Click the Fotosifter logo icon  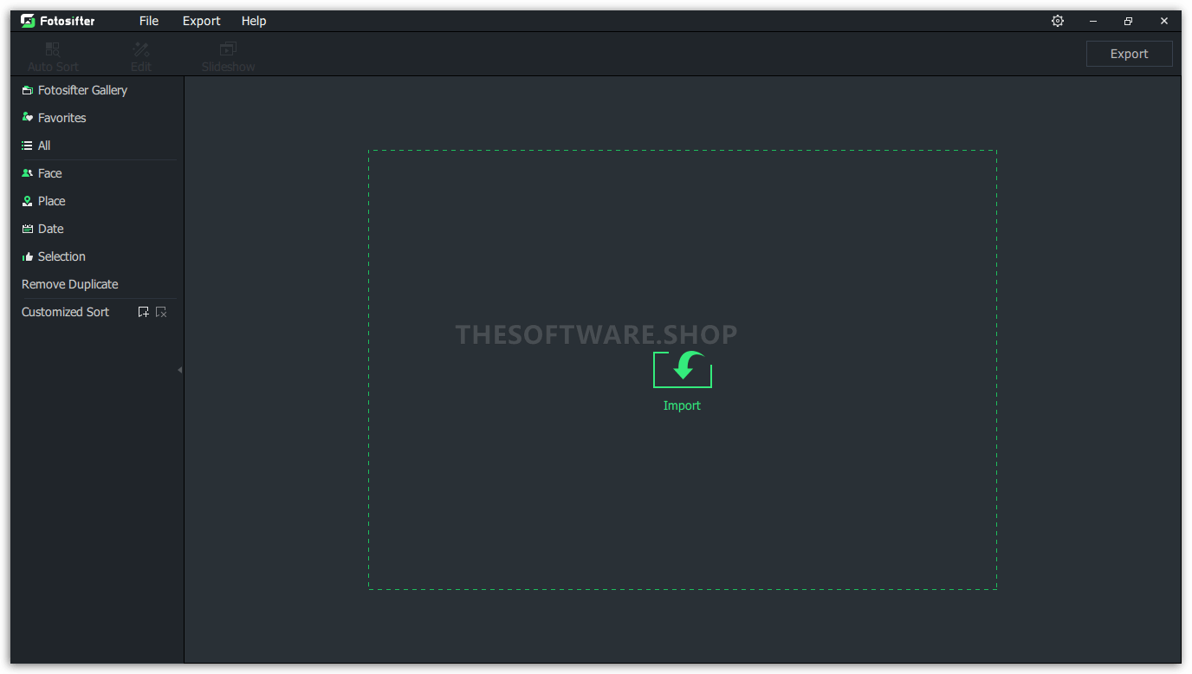pos(27,20)
